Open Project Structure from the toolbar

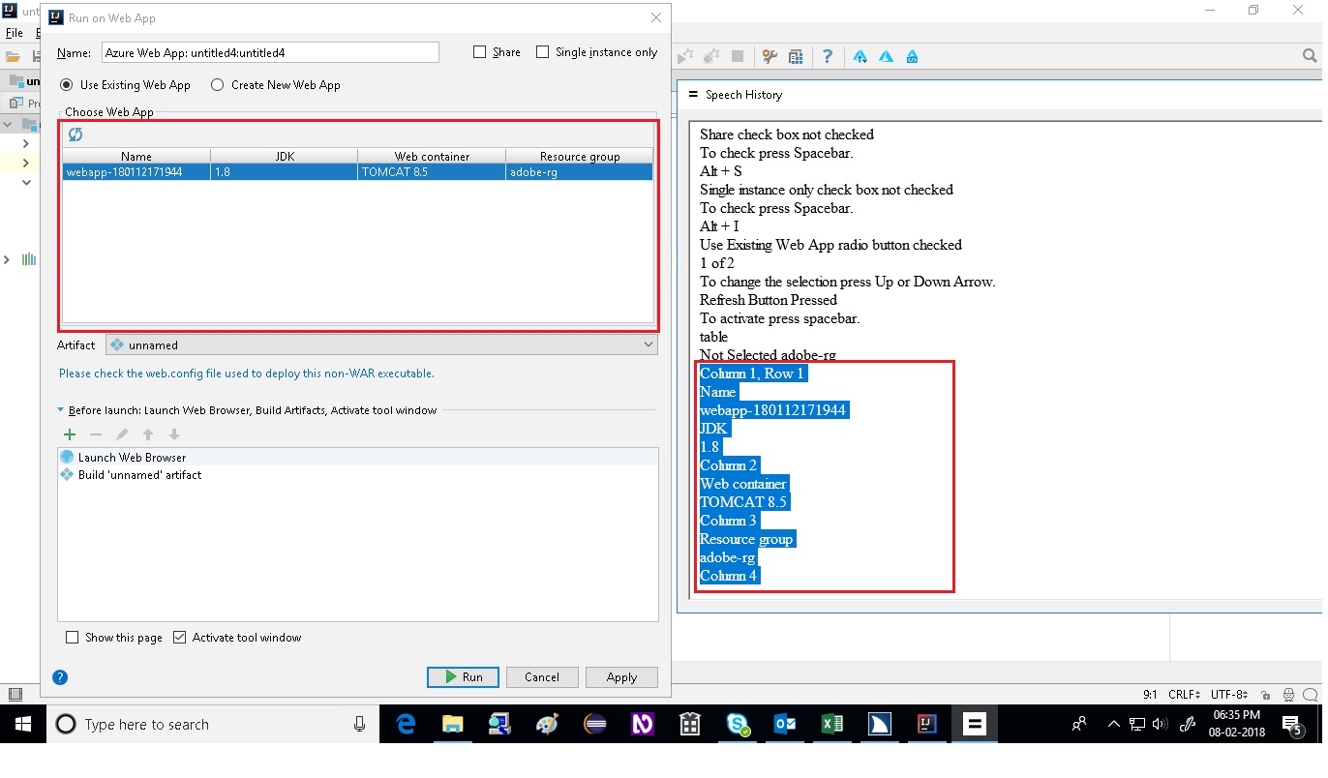(x=796, y=56)
